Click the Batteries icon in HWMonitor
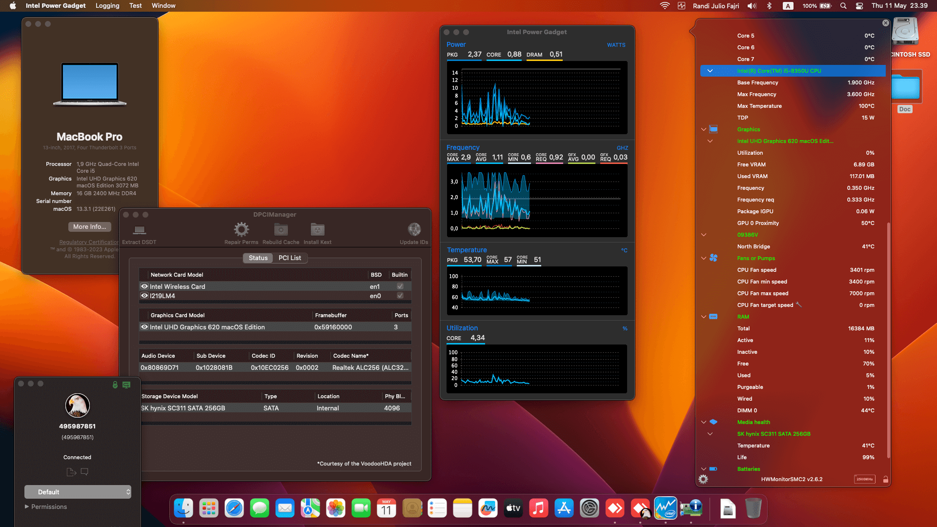Screen dimensions: 937x527 713,469
